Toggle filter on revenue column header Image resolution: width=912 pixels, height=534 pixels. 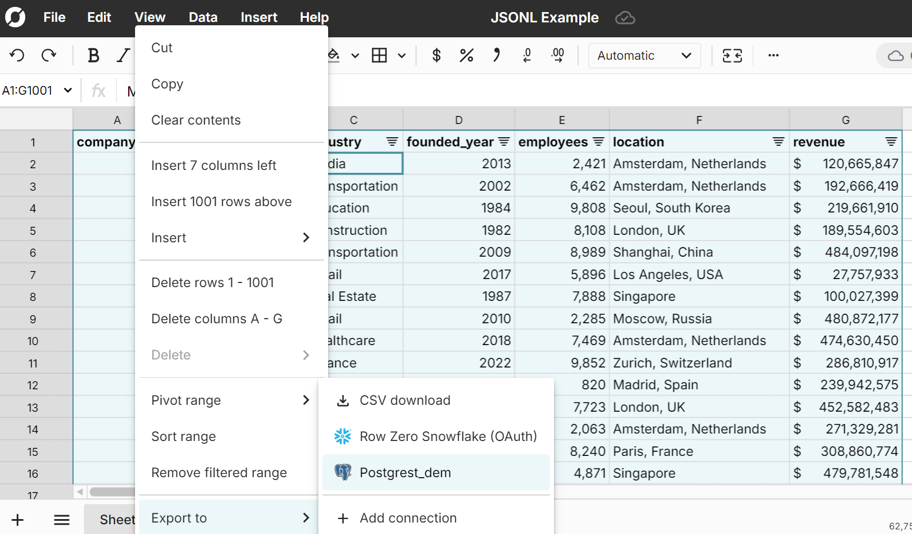click(891, 142)
